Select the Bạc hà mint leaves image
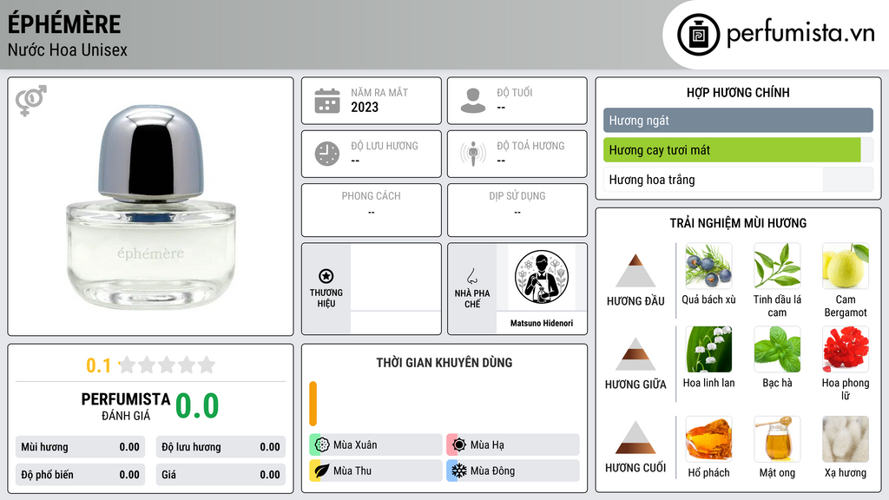 pos(777,349)
